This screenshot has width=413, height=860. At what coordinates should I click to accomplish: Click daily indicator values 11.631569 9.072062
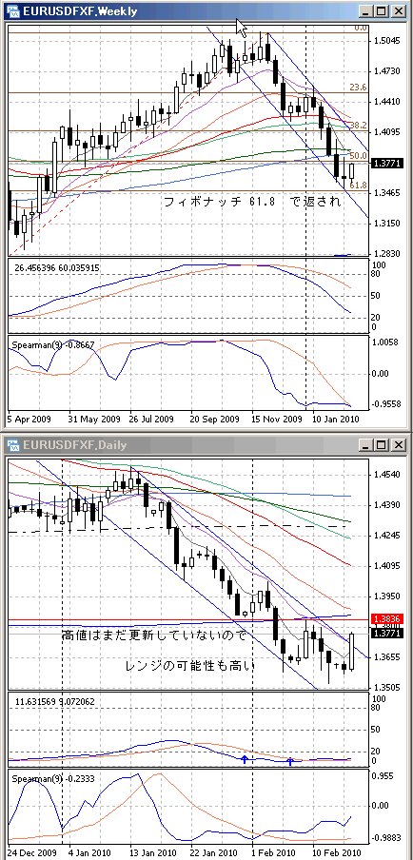[x=55, y=701]
